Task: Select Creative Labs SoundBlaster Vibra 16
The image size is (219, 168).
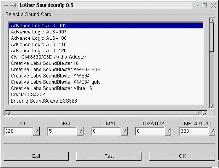Action: click(106, 88)
